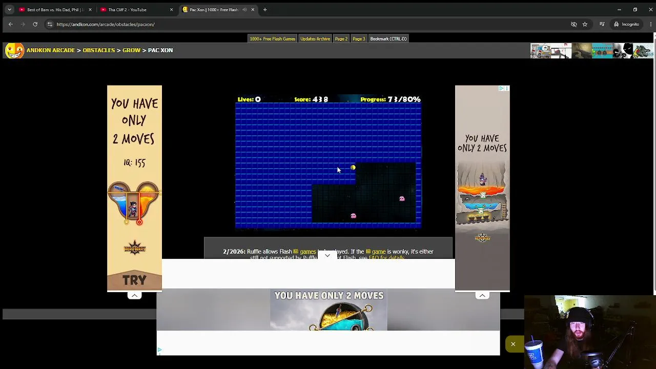Click the 'games' link in Ruffle notice
Image resolution: width=656 pixels, height=369 pixels.
(x=308, y=252)
